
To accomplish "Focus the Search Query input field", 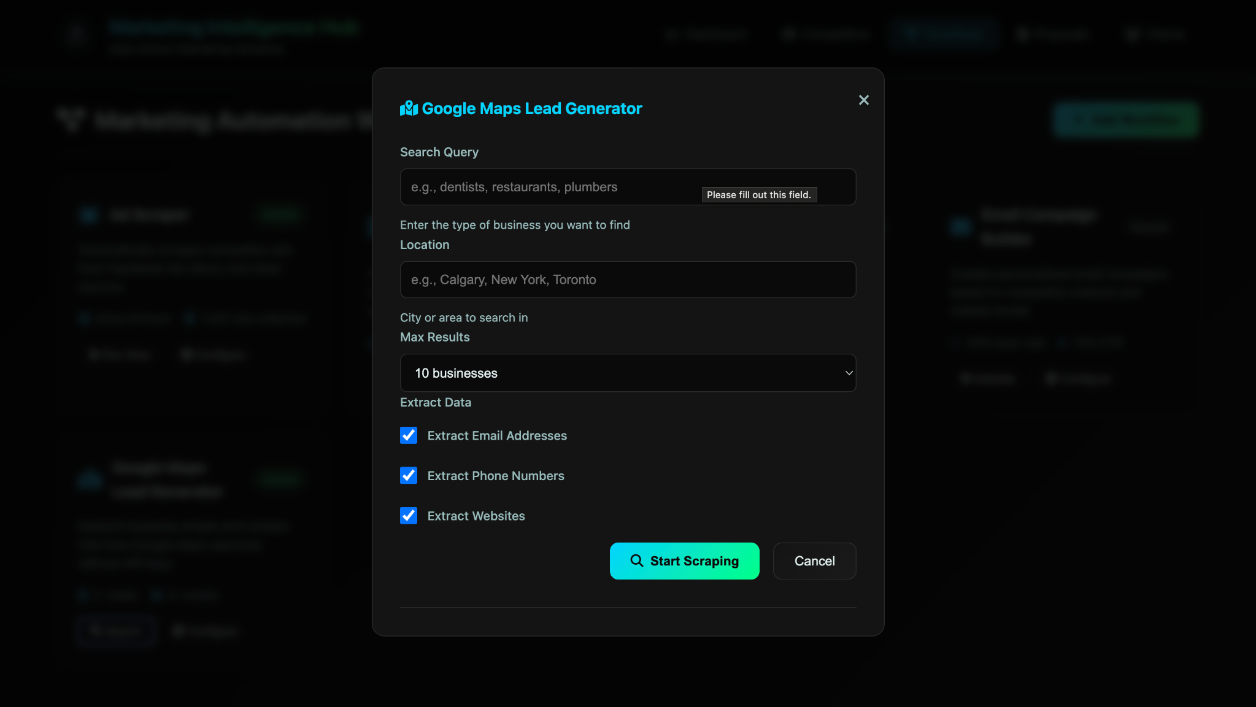I will 552,187.
